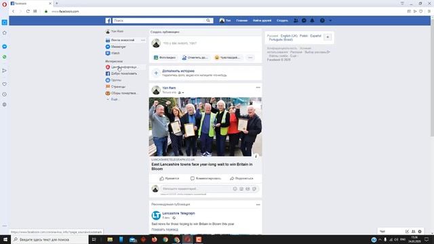Screen dimensions: 434x244
Task: Switch language to Português (Brasil)
Action: [281, 39]
